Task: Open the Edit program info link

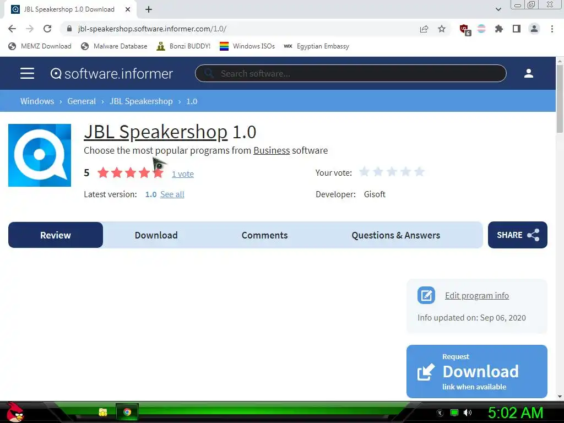Action: pos(476,296)
